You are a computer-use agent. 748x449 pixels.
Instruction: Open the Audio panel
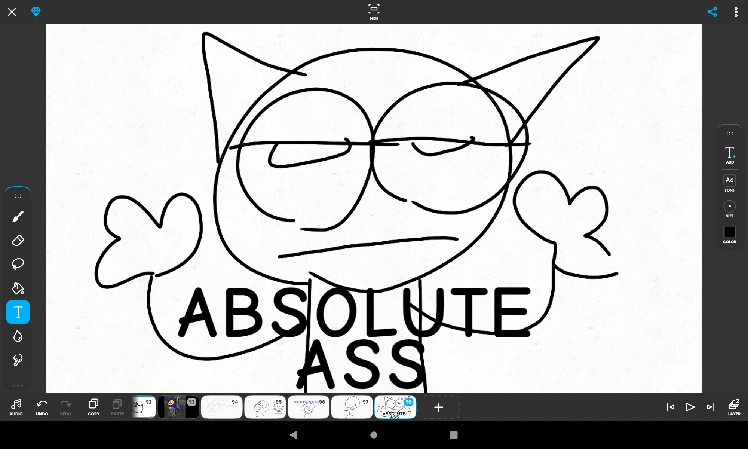point(16,407)
